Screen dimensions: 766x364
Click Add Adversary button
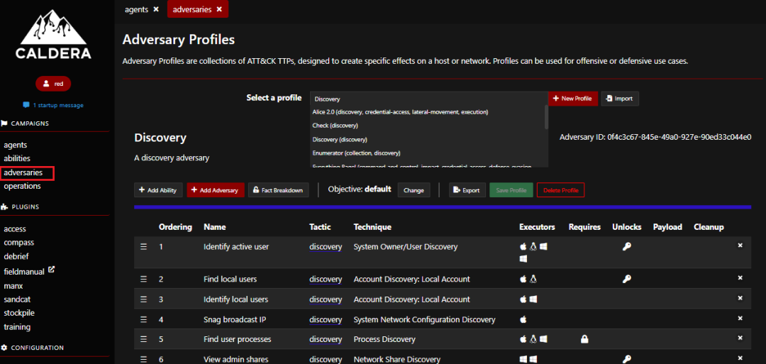pyautogui.click(x=216, y=190)
